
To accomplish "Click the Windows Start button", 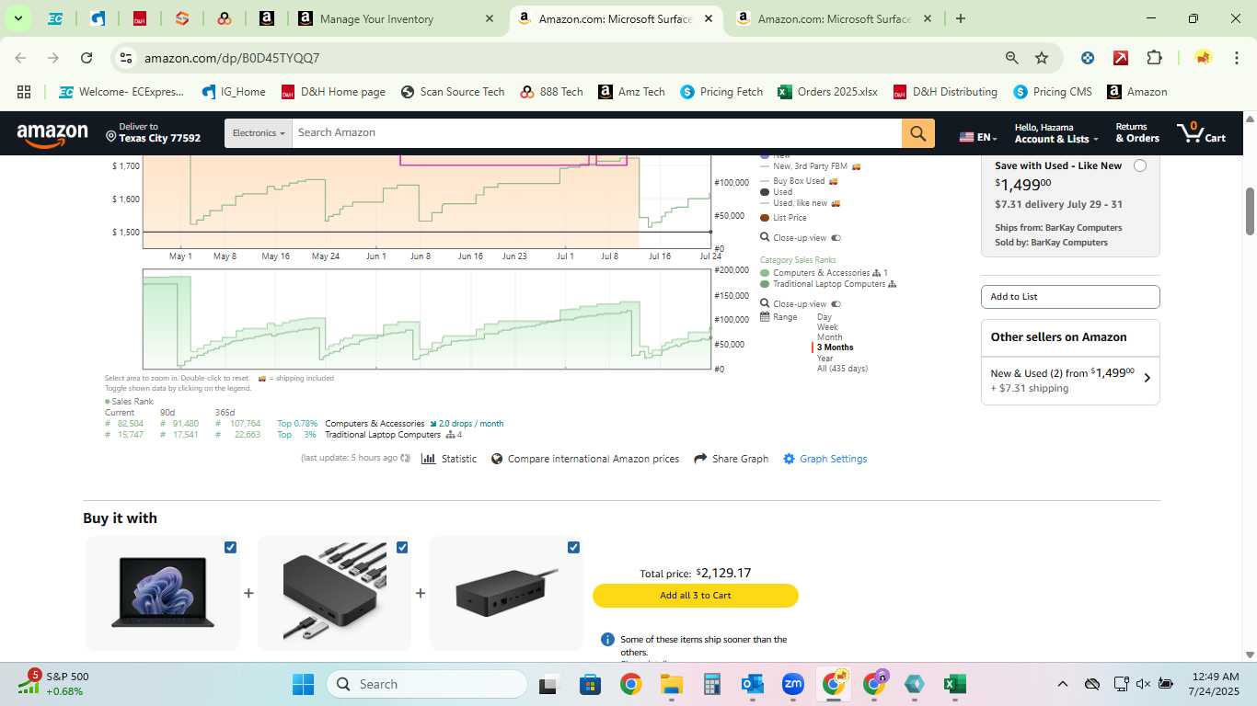I will [x=303, y=685].
